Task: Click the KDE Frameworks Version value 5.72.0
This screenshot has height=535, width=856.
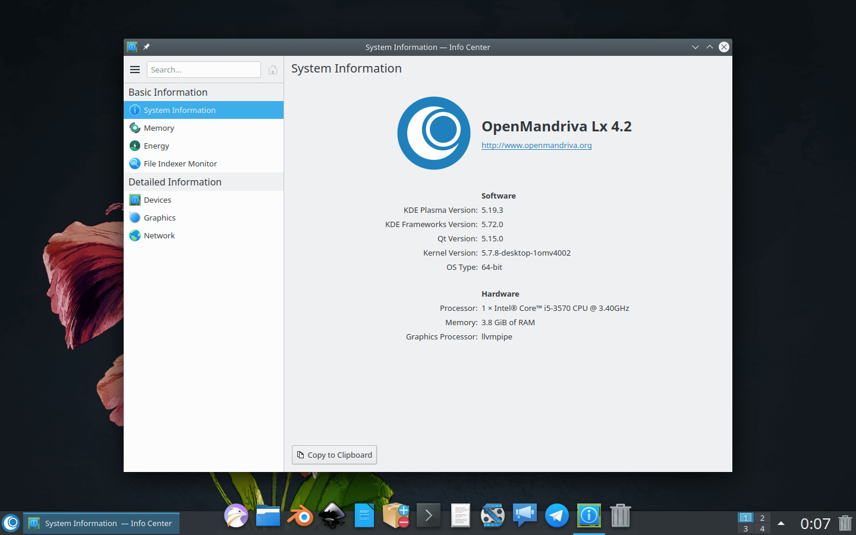Action: point(492,224)
